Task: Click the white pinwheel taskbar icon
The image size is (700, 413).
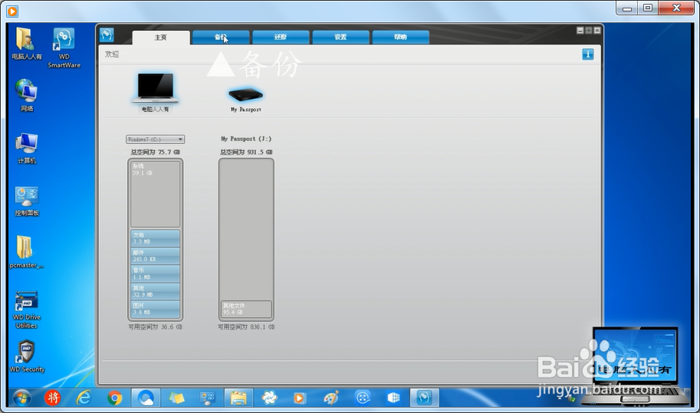Action: tap(269, 398)
